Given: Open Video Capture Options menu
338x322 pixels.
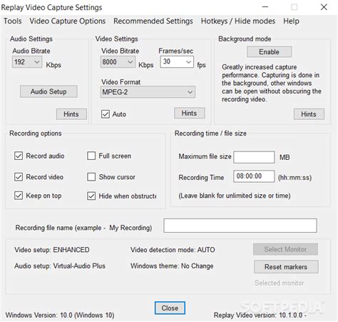Looking at the screenshot, I should [x=68, y=21].
